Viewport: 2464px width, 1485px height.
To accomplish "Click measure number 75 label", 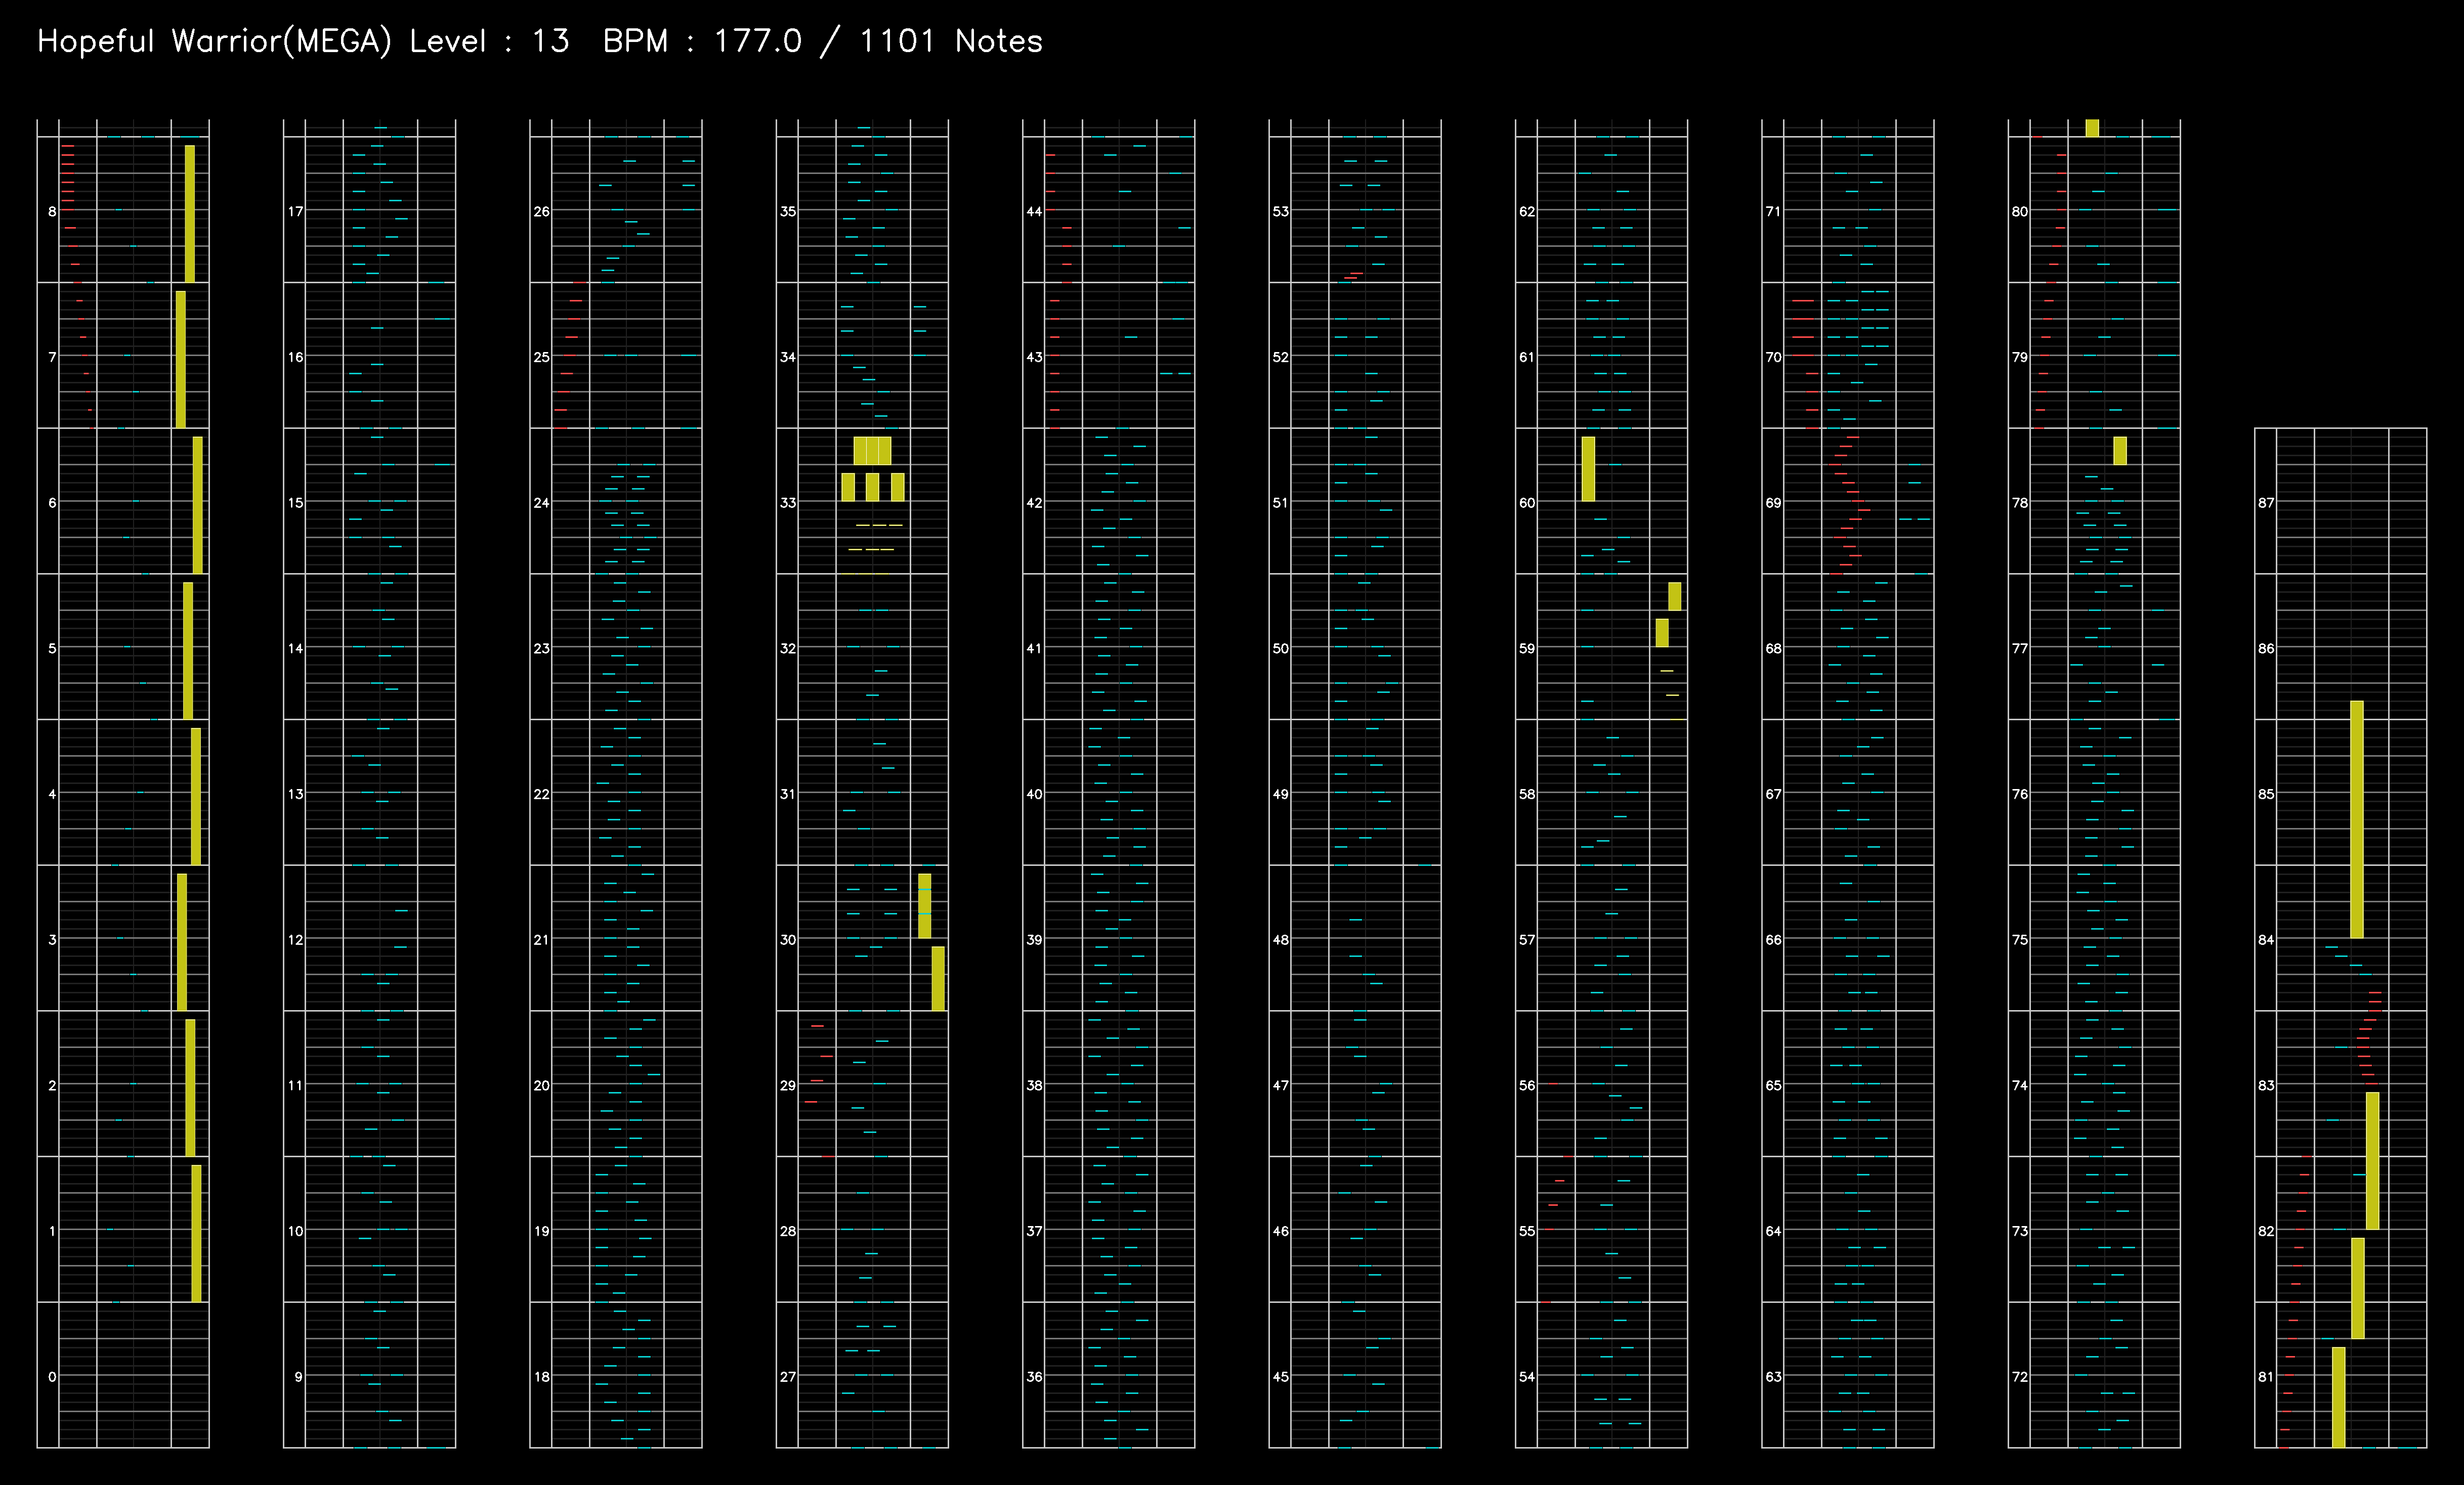I will click(2020, 940).
